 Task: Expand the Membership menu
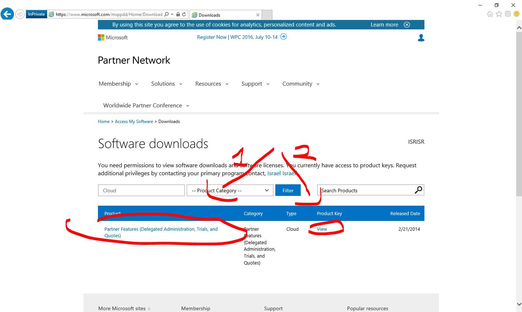tap(118, 84)
